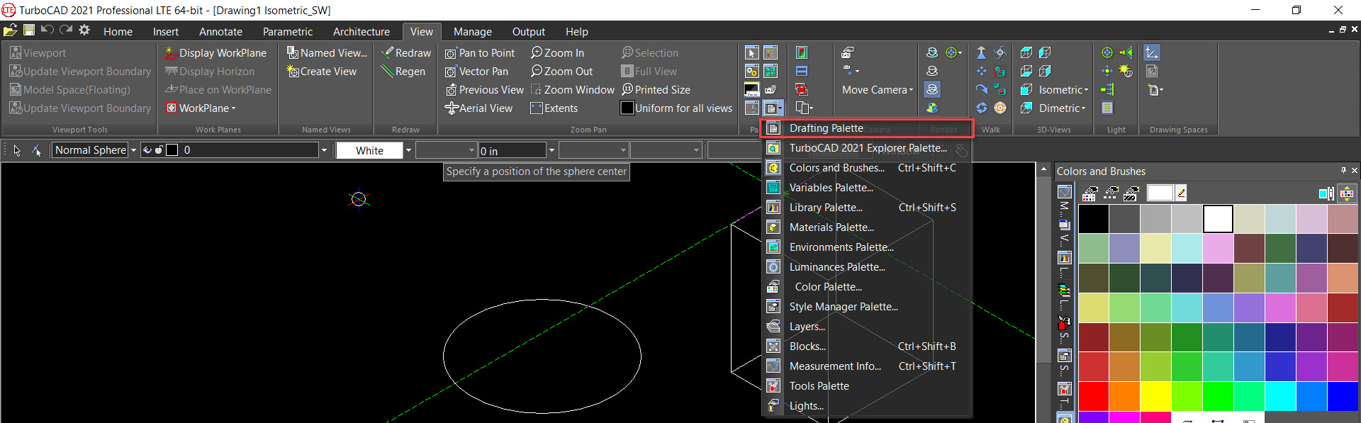Toggle the layer color checkbox beside 0
This screenshot has height=423, width=1361.
pos(172,150)
